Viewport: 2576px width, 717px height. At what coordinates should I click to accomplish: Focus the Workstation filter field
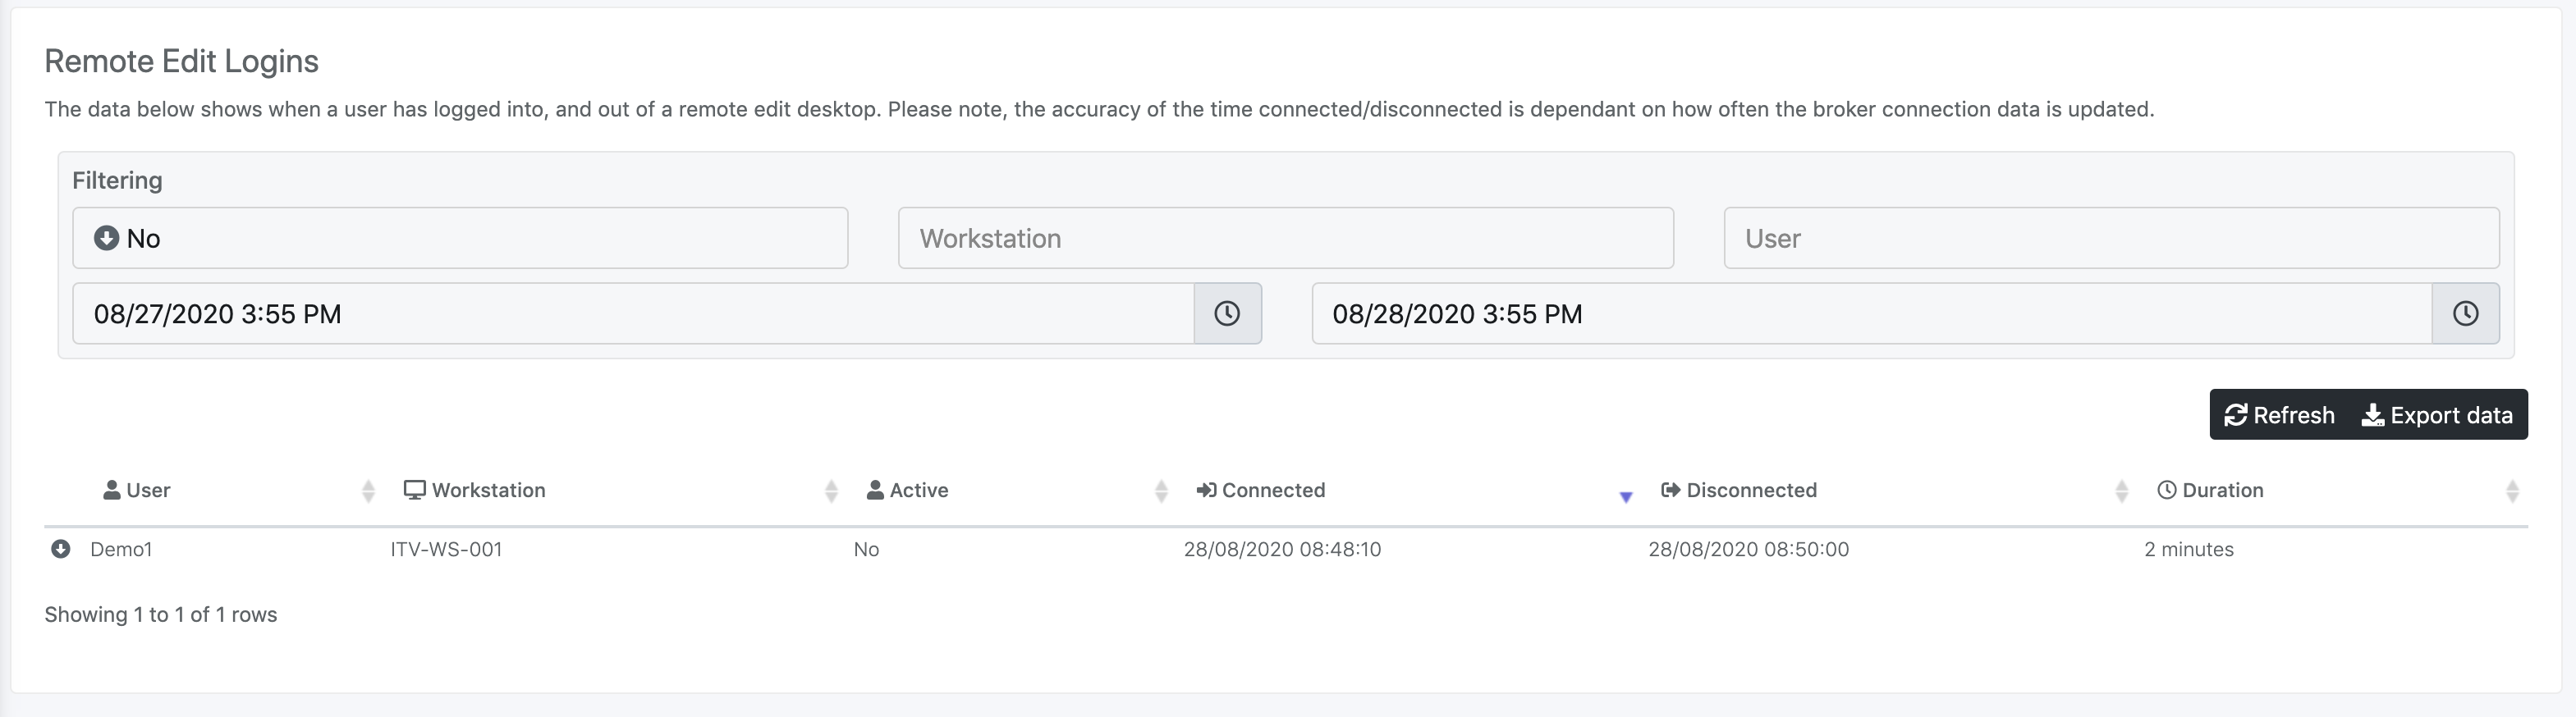pos(1285,238)
